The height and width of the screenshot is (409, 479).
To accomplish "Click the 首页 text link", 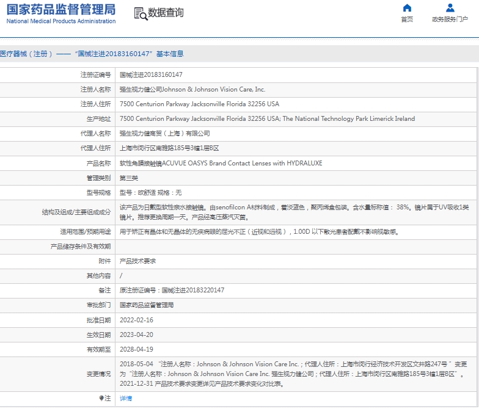I will (x=407, y=20).
